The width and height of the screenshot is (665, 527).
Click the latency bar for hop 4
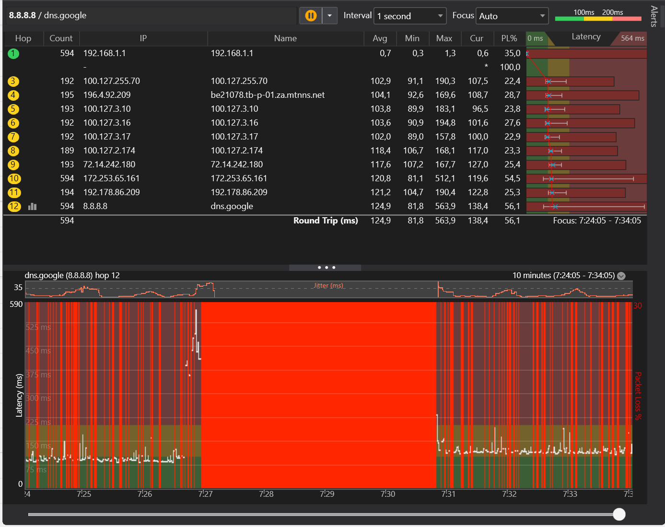583,95
